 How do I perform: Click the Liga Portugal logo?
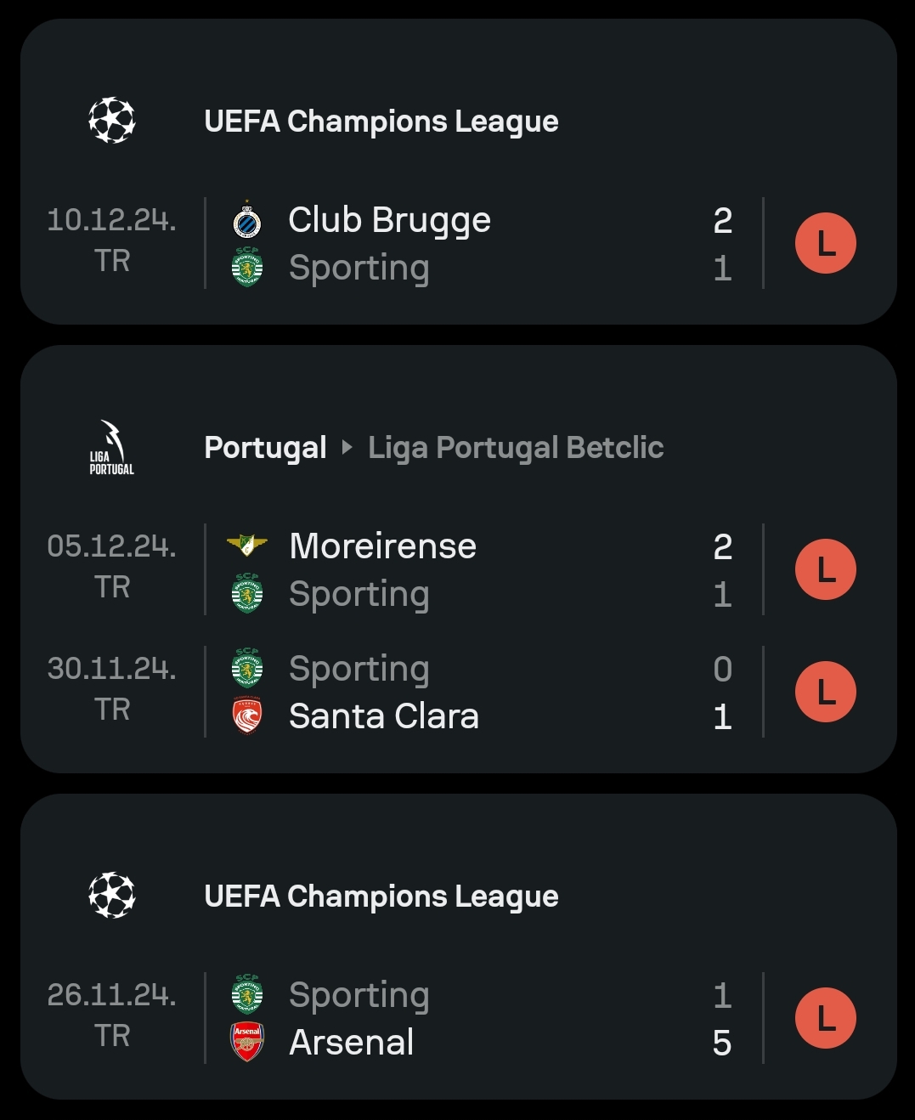pyautogui.click(x=112, y=447)
